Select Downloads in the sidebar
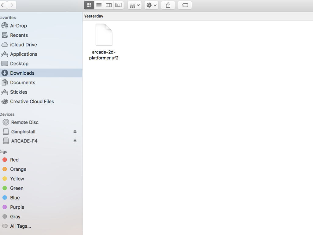Viewport: 313px width, 235px height. point(41,73)
